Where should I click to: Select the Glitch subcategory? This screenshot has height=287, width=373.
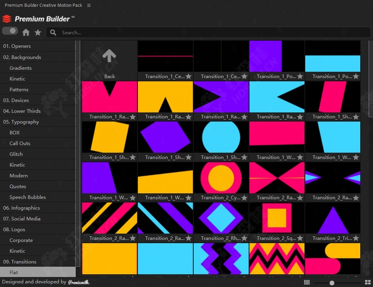(x=38, y=154)
